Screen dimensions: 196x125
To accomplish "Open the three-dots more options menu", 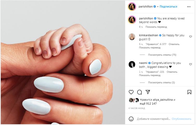I will pos(189,7).
